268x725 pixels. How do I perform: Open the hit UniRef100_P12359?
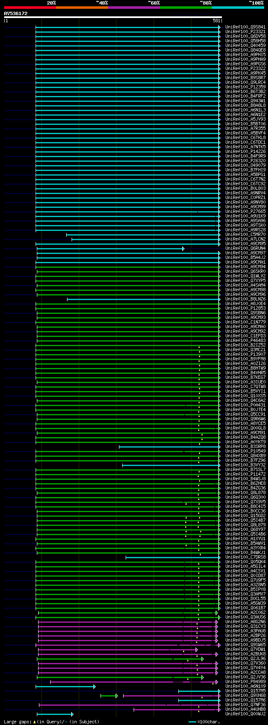[245, 87]
